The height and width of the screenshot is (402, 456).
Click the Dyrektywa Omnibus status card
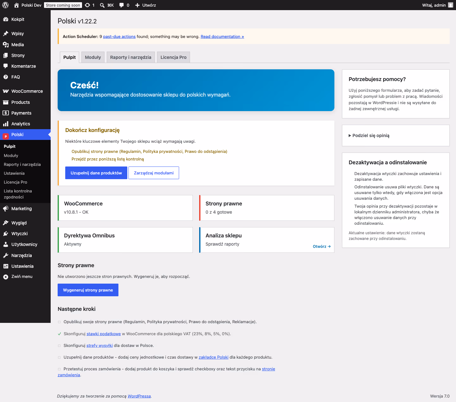125,240
